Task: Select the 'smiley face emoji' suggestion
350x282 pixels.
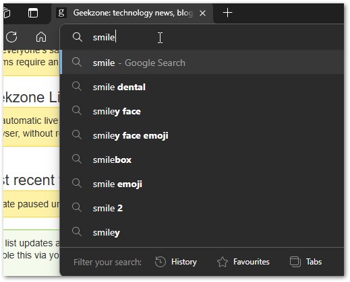Action: pos(202,135)
